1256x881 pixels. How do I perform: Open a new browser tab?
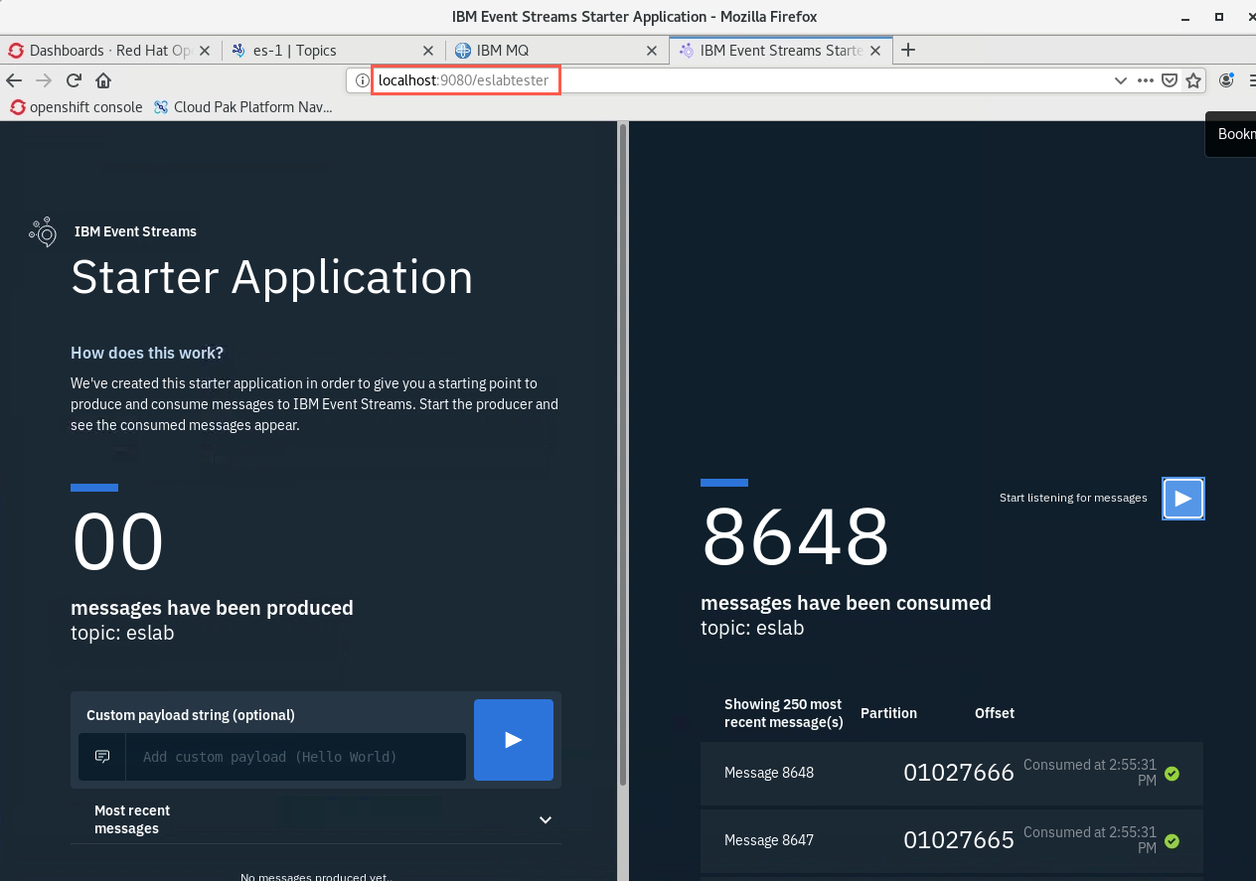coord(907,50)
